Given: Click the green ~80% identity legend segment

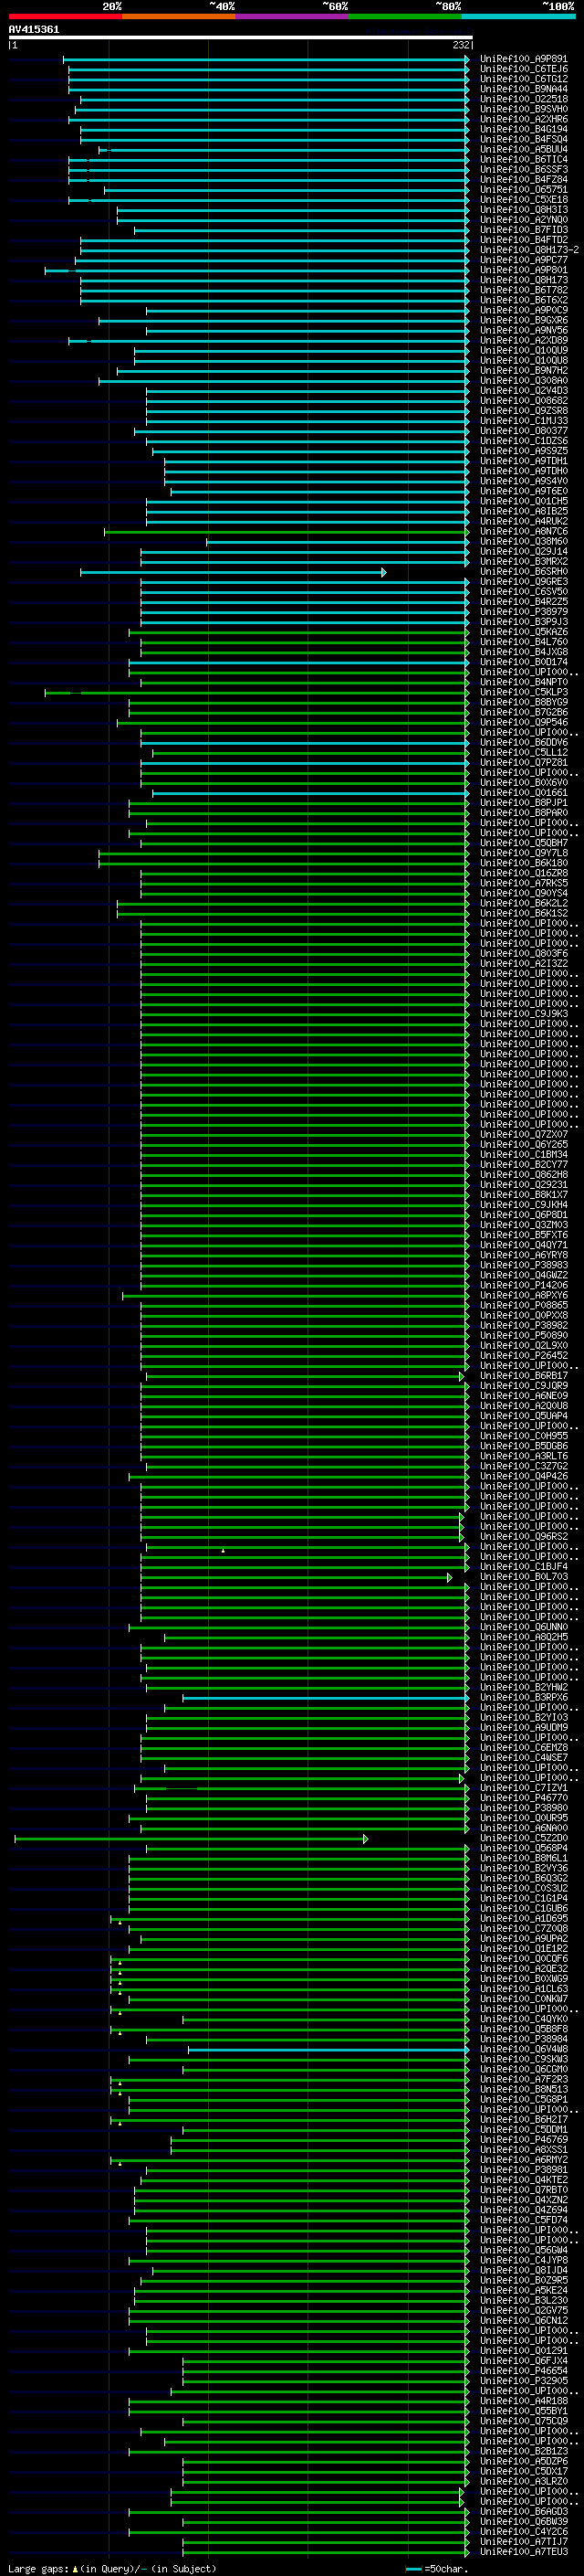Looking at the screenshot, I should click(x=405, y=16).
